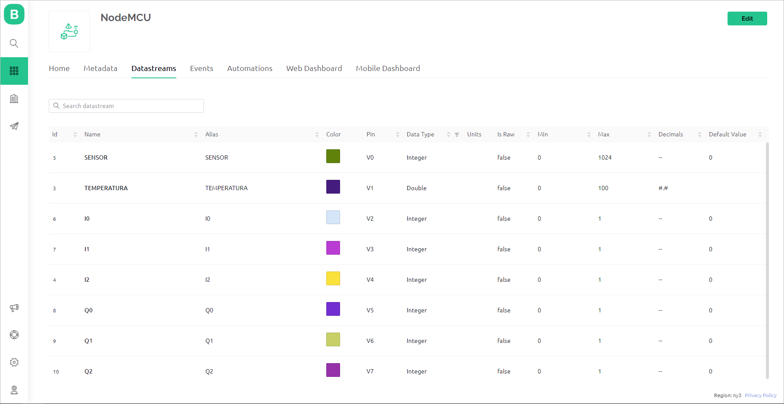
Task: Click the Blynk logo icon
Action: 14,14
